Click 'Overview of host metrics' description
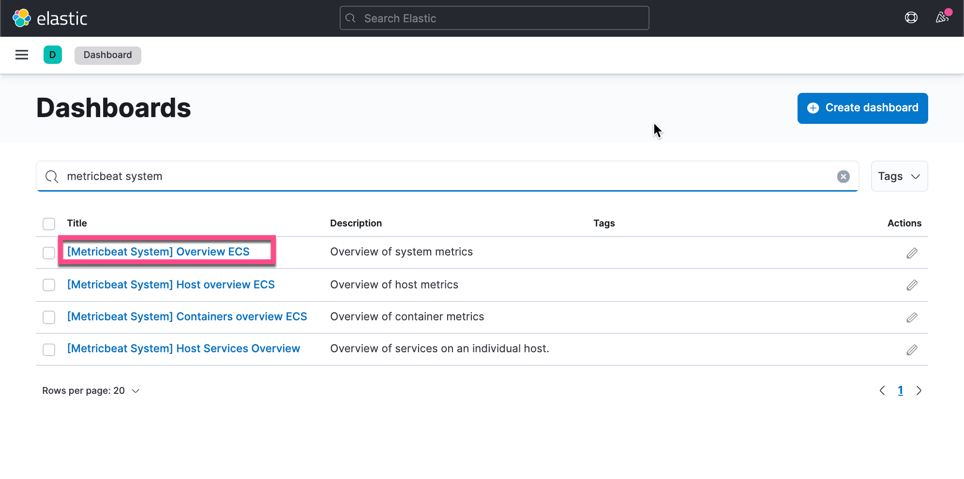The height and width of the screenshot is (479, 964). [394, 284]
